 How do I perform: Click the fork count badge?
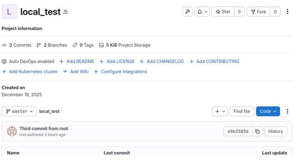click(275, 12)
